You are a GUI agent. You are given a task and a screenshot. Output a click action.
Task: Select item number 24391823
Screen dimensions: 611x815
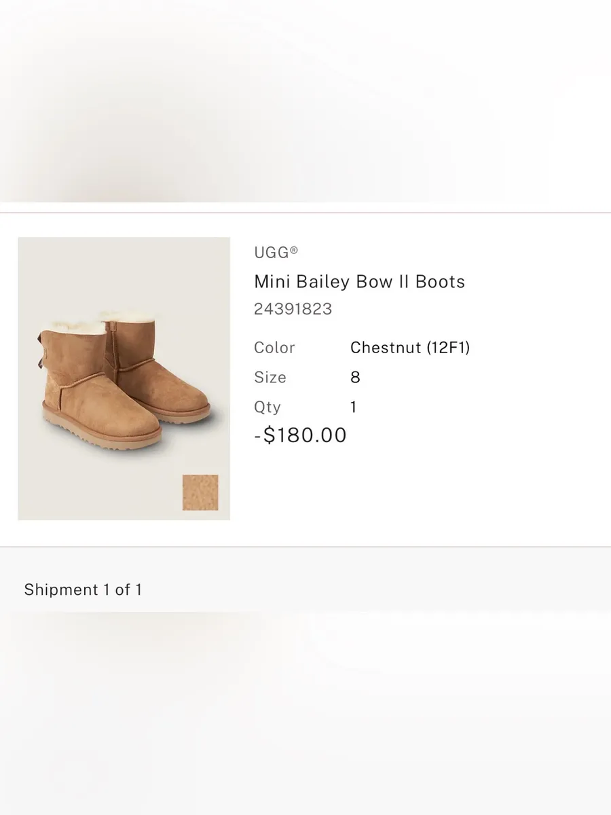(x=293, y=309)
